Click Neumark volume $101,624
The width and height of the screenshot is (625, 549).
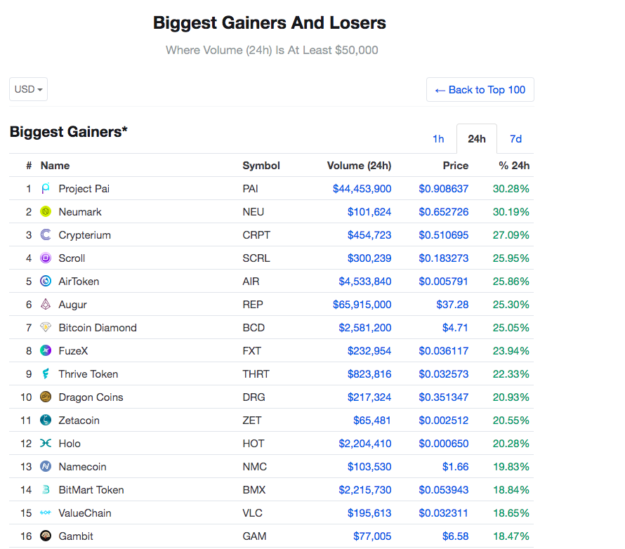tap(369, 212)
